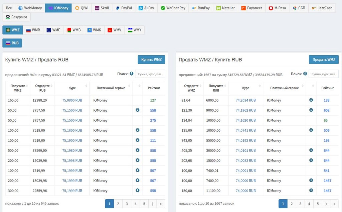Viewport: 342px width, 212px height.
Task: Open the 75,1800 RUB rate link
Action: [72, 130]
